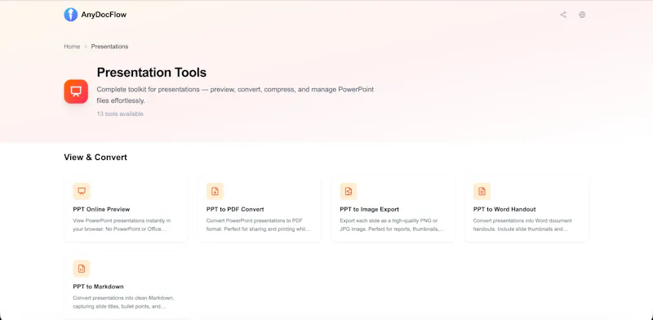Click the 'Convert PowerPoint presentations to PDF' description
This screenshot has height=320, width=653.
[x=258, y=224]
